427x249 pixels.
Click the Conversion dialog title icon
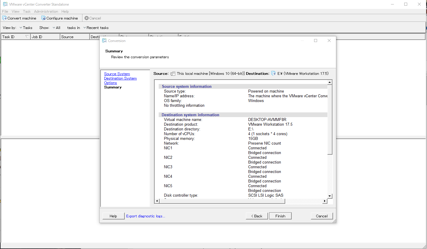pyautogui.click(x=104, y=41)
